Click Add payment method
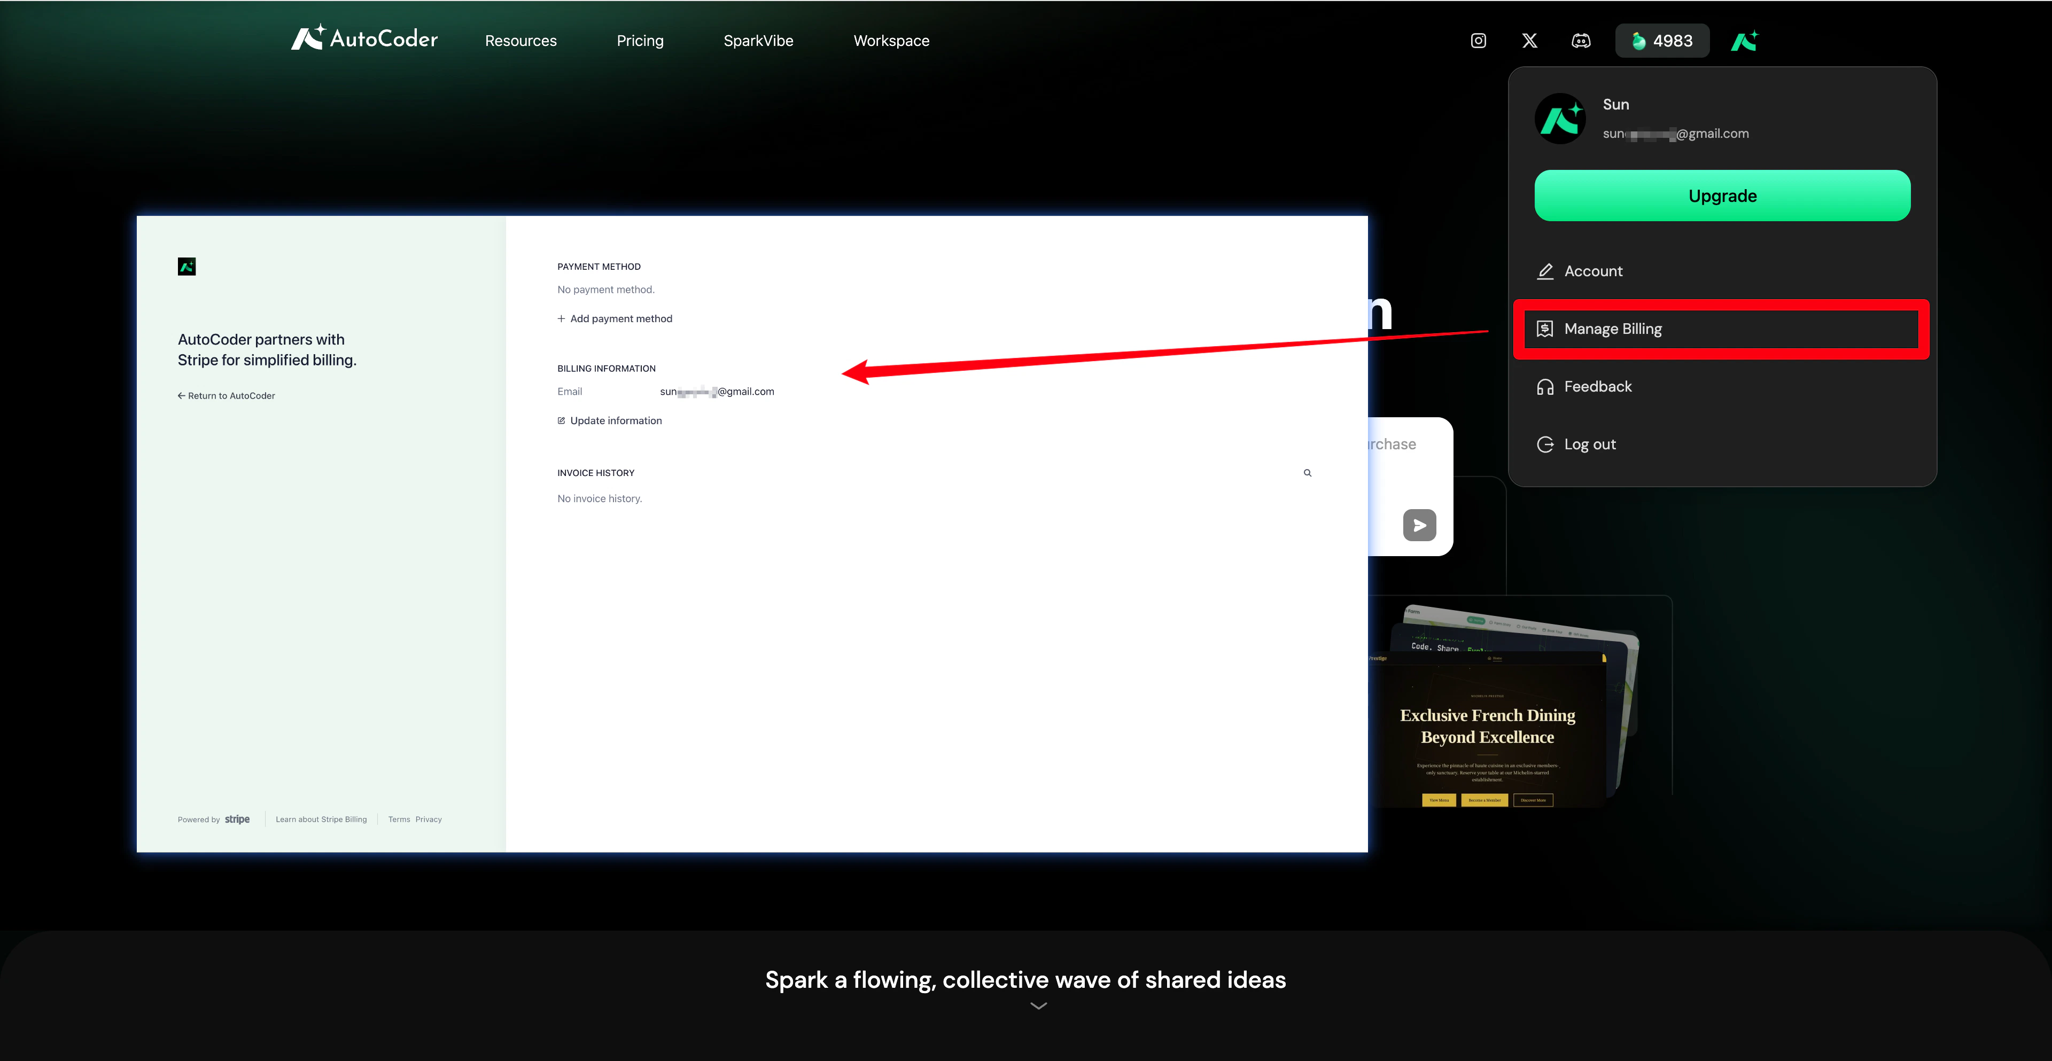The width and height of the screenshot is (2052, 1061). tap(615, 318)
